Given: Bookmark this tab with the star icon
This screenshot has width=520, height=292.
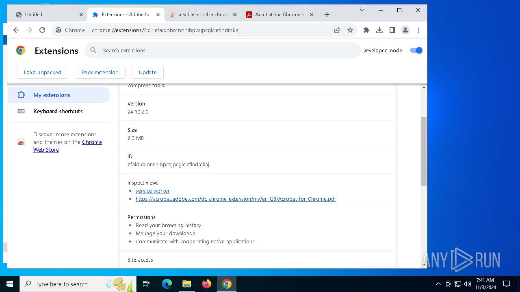Looking at the screenshot, I should click(350, 30).
